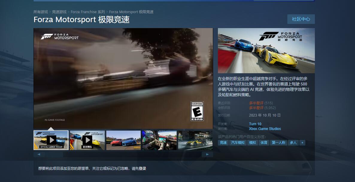Open recent reviews 多半差评 (515) link
The height and width of the screenshot is (182, 355).
pyautogui.click(x=261, y=103)
